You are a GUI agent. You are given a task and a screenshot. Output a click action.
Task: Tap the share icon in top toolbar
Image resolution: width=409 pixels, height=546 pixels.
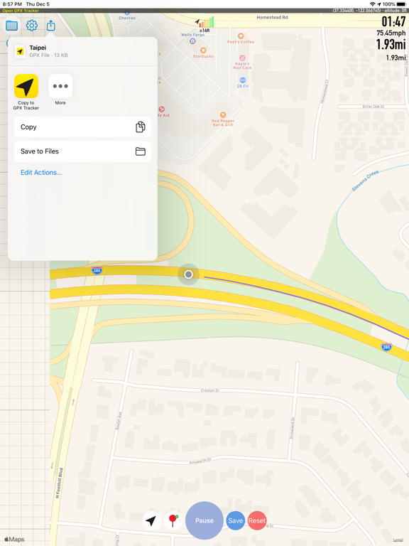click(x=51, y=26)
